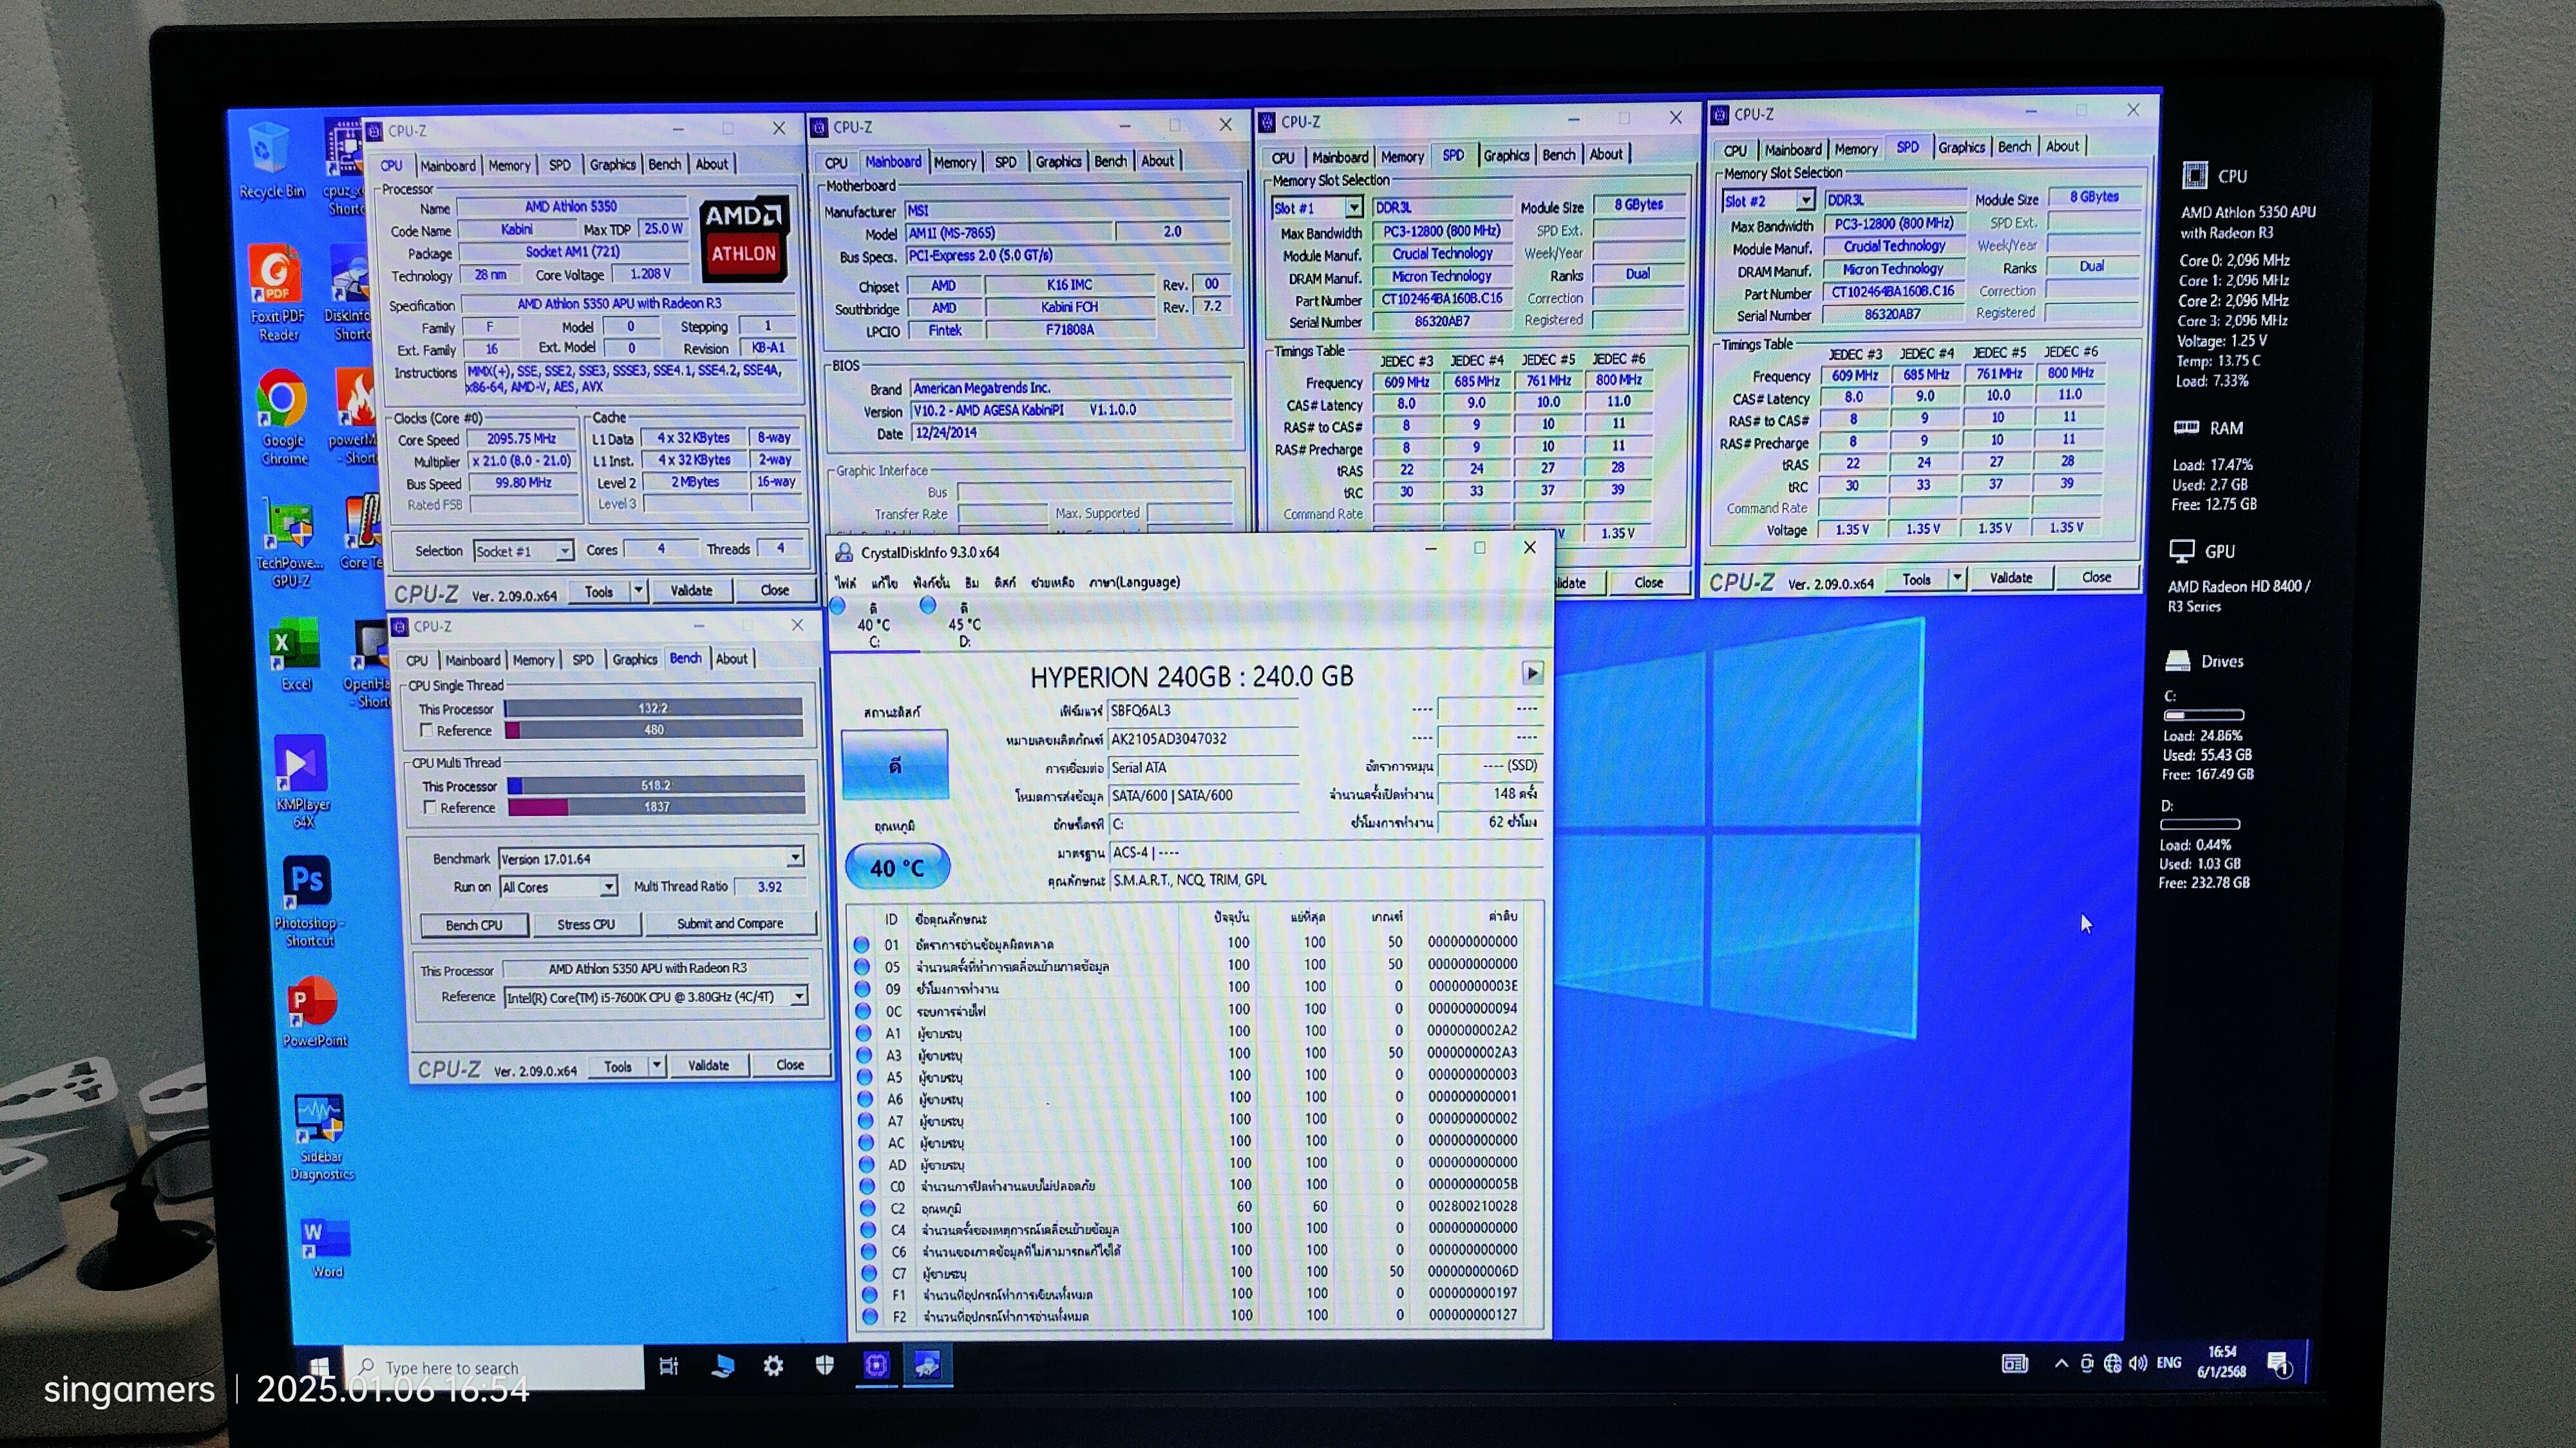Click Submit and Compare button
The image size is (2576, 1448).
tap(730, 924)
